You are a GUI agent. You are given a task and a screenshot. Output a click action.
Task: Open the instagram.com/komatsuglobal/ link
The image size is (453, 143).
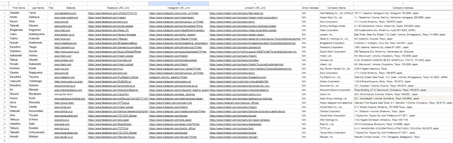click(173, 60)
